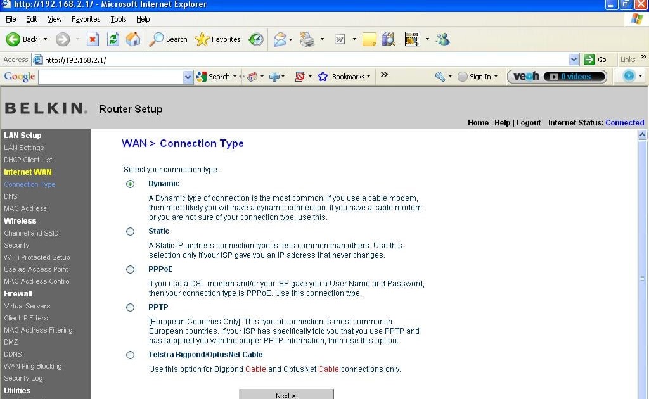Open Virtual Servers in sidebar

coord(27,306)
